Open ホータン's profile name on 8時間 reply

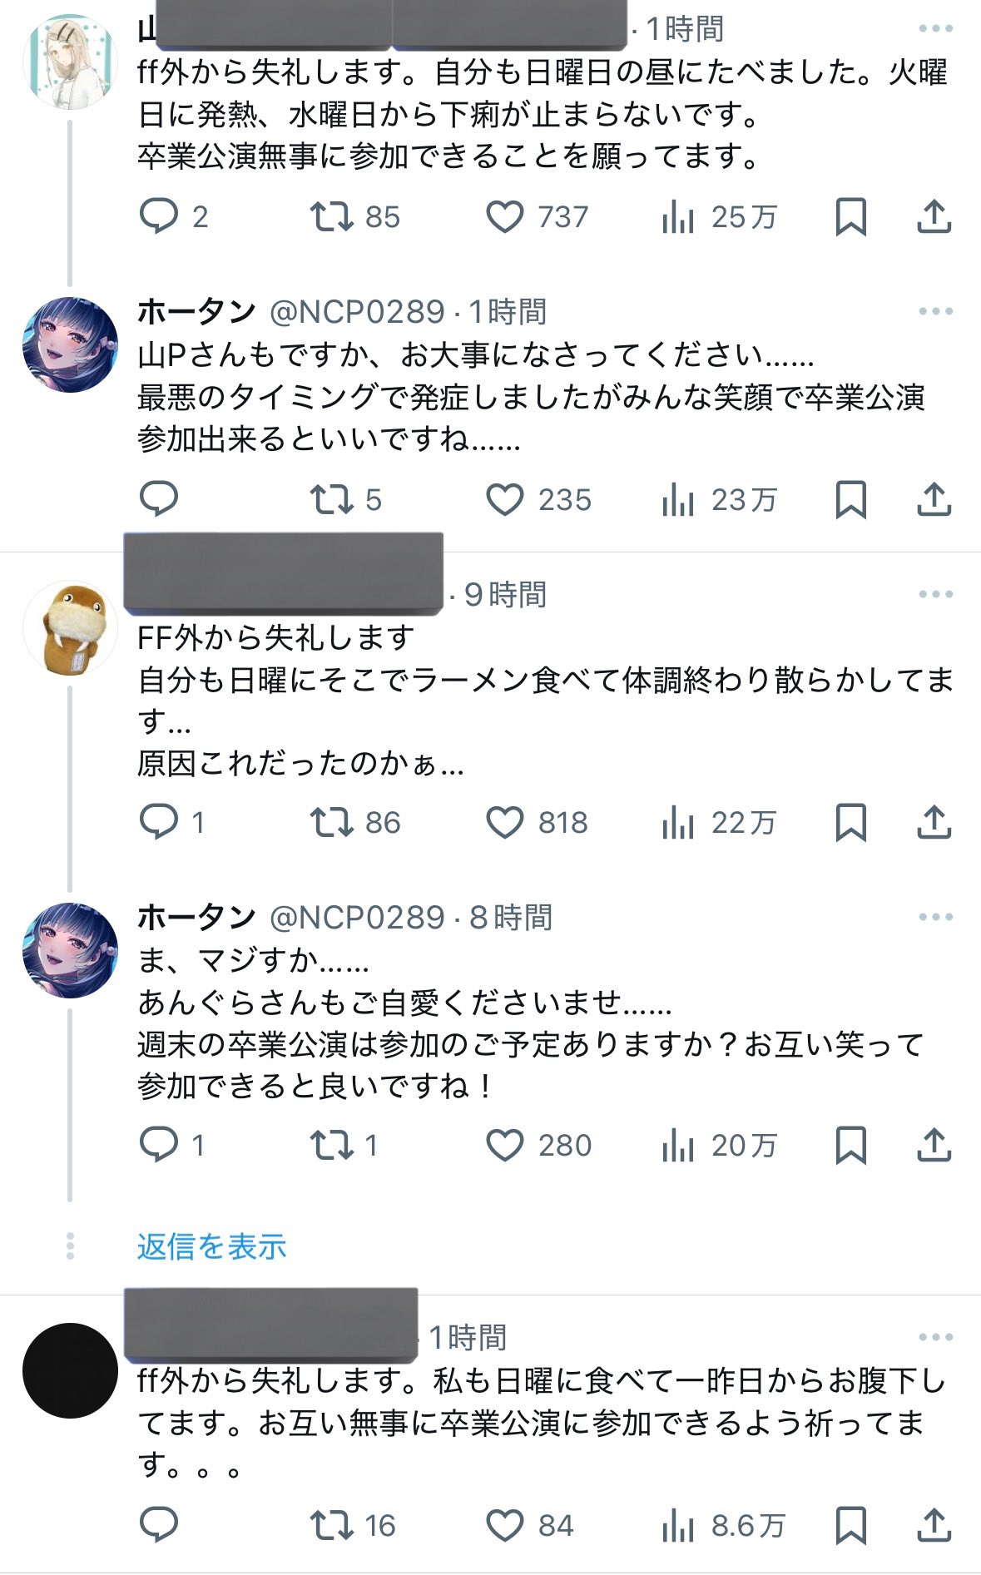pyautogui.click(x=196, y=917)
